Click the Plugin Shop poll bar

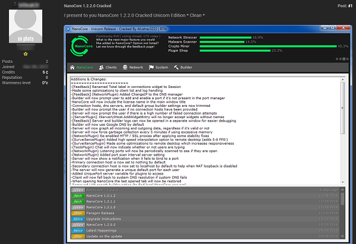235,50
